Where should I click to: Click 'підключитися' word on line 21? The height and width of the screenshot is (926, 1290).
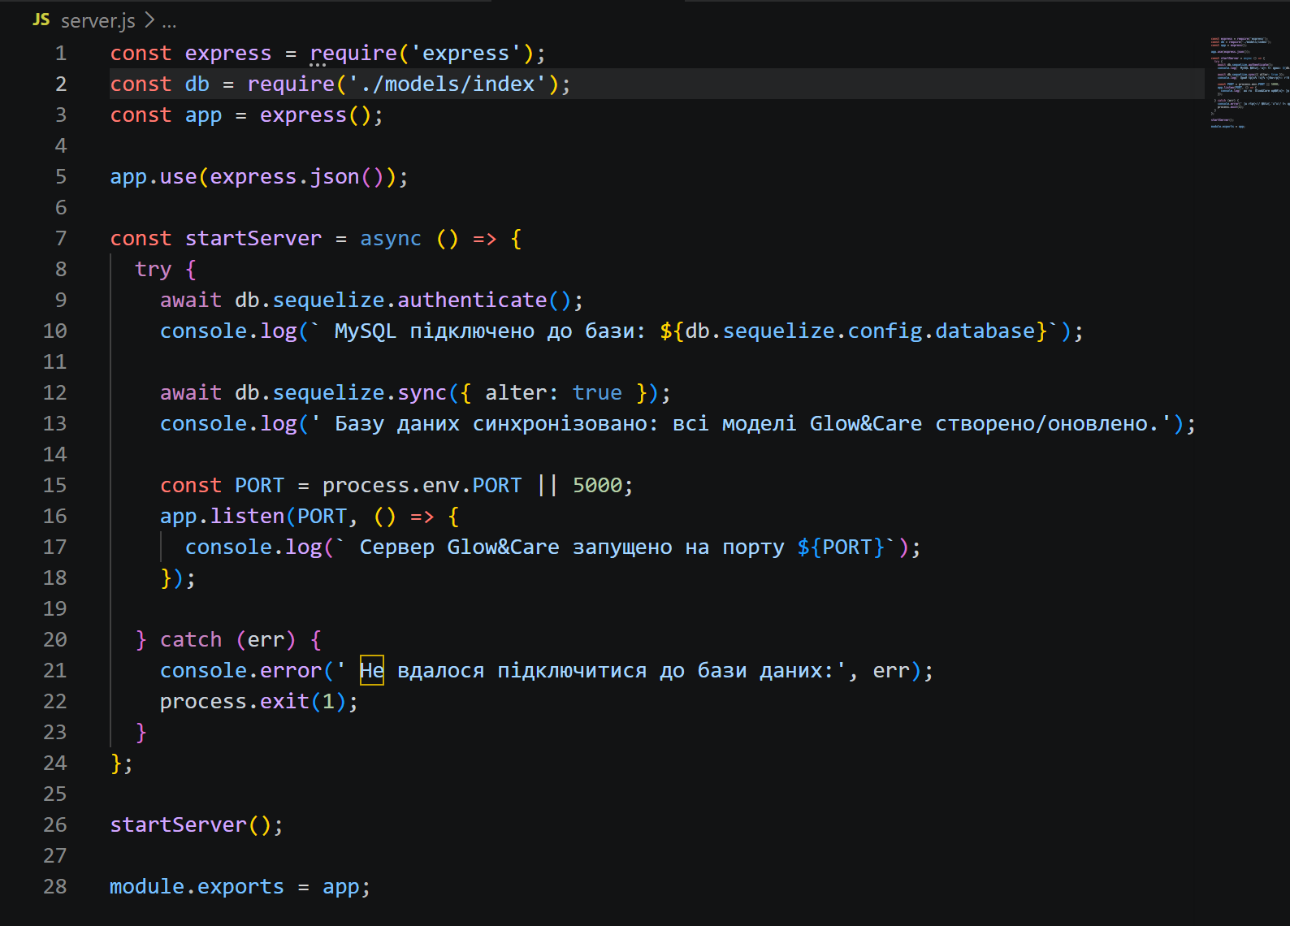(x=572, y=670)
